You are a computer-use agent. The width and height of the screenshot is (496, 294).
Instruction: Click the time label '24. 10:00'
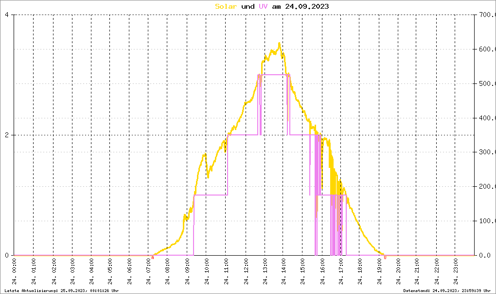click(x=207, y=272)
